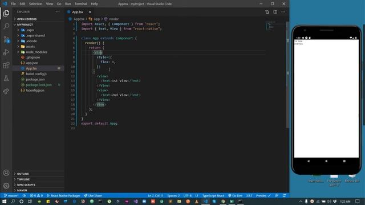Change the LF end of line sequence
This screenshot has height=205, width=365.
tap(197, 195)
